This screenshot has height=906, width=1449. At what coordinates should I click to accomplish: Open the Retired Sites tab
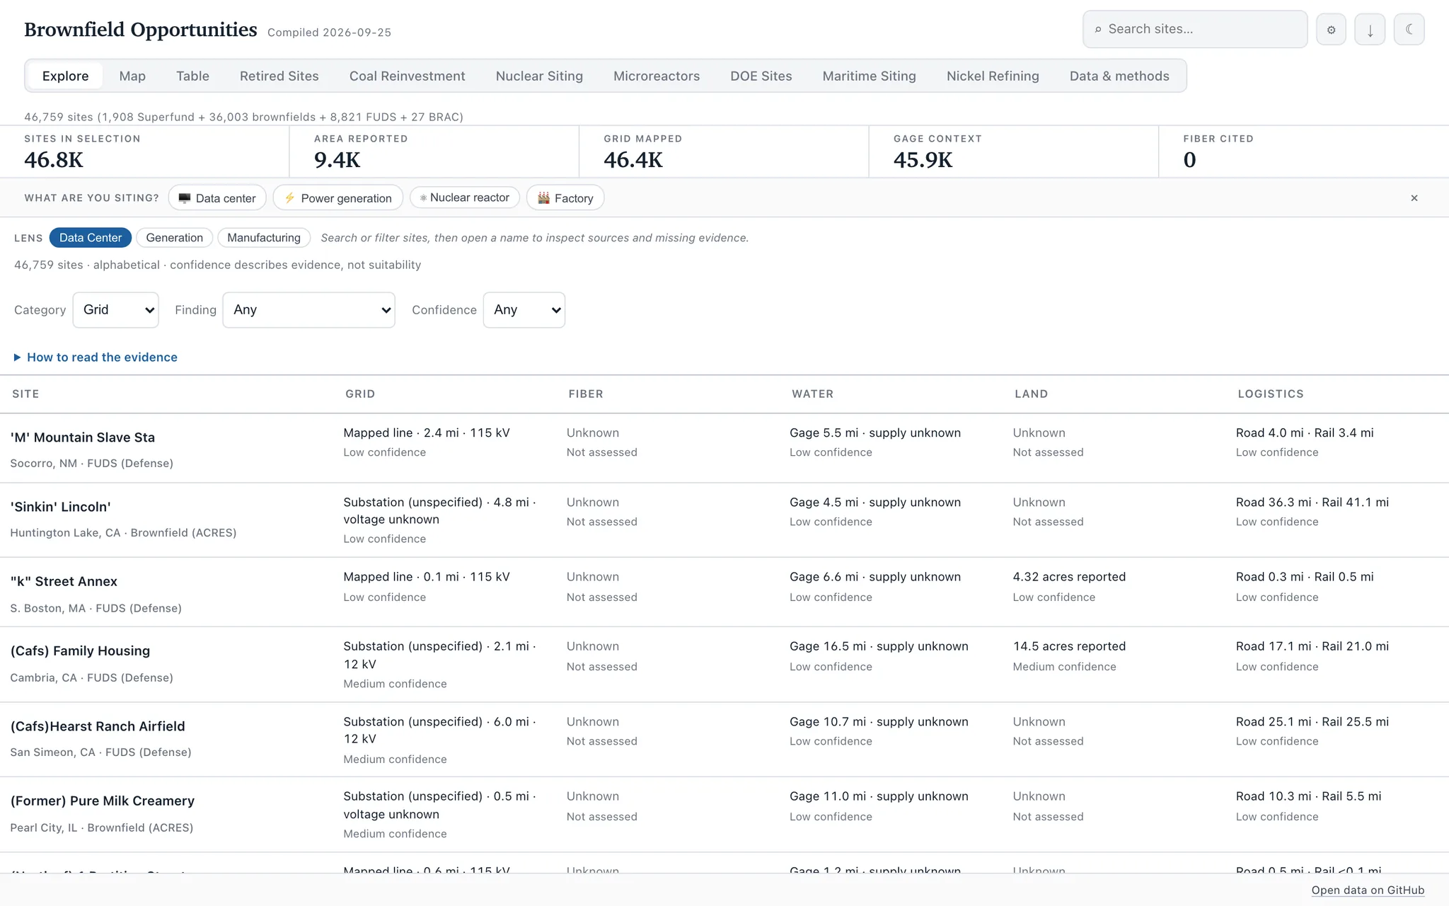click(279, 76)
